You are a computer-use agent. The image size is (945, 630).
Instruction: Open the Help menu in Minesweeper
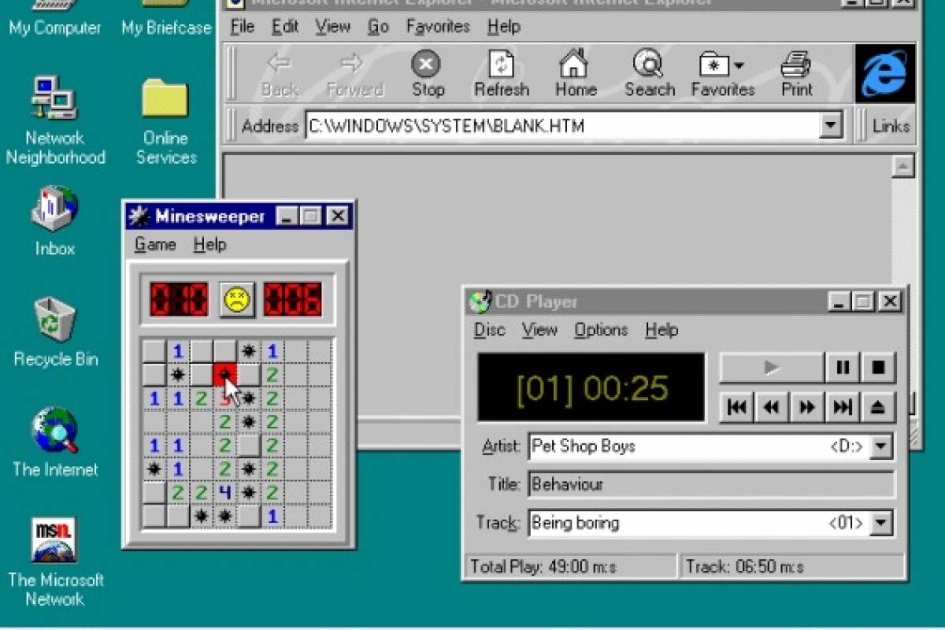click(x=209, y=244)
